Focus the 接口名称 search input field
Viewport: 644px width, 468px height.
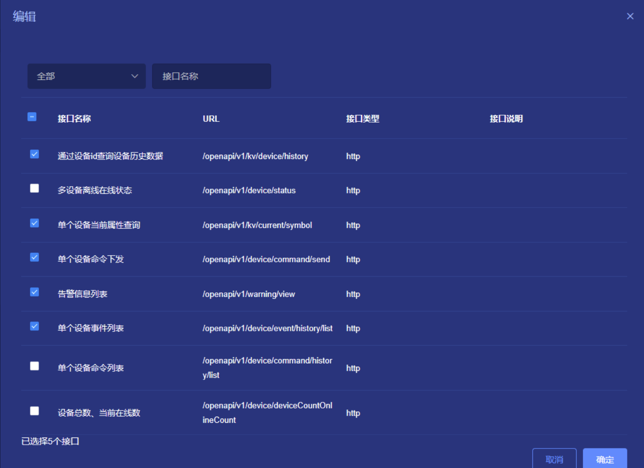coord(211,76)
